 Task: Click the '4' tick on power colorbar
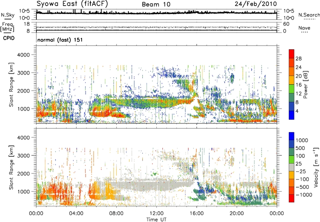pos(297,111)
